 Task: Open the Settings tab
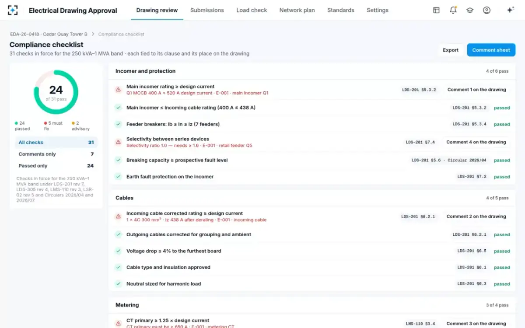click(378, 10)
